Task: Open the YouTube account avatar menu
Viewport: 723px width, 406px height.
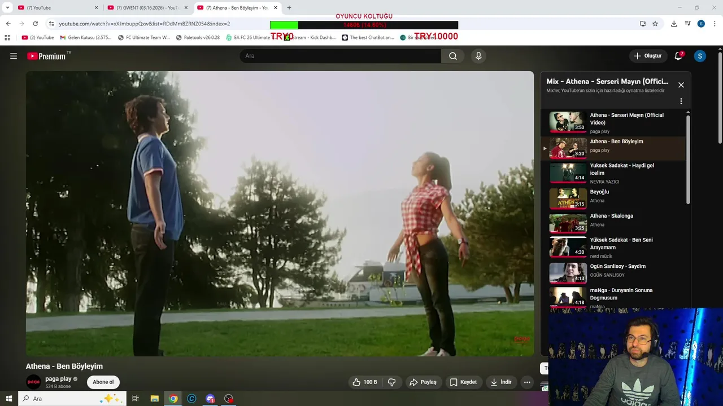Action: [x=700, y=56]
